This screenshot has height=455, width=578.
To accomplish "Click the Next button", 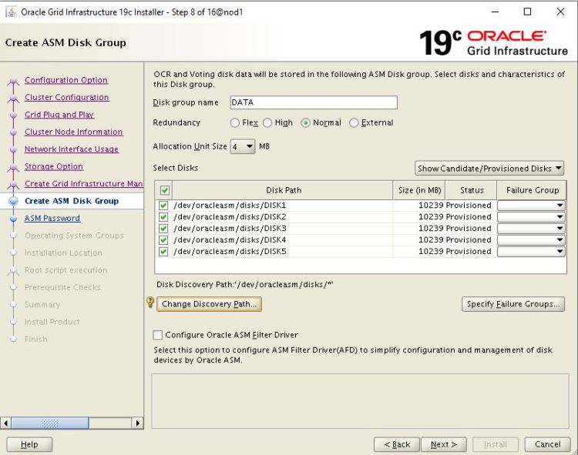I will coord(444,444).
